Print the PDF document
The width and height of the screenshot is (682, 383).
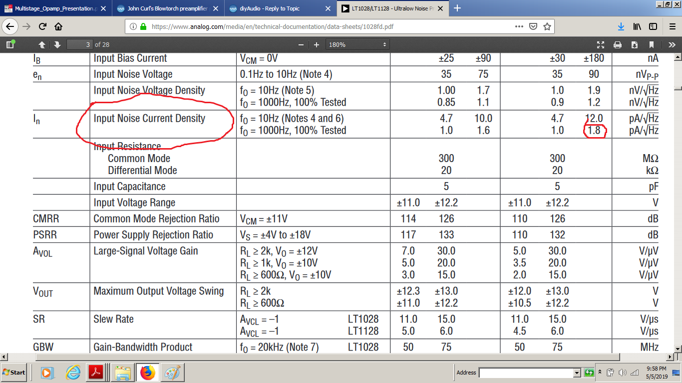[x=618, y=45]
